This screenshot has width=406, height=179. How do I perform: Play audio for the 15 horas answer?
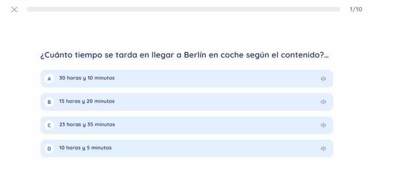click(323, 102)
